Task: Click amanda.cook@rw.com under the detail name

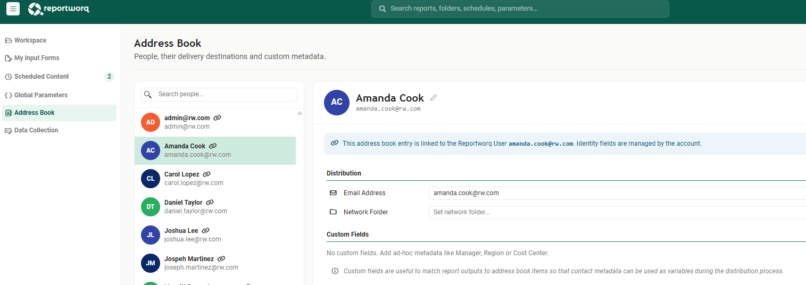Action: pyautogui.click(x=388, y=108)
